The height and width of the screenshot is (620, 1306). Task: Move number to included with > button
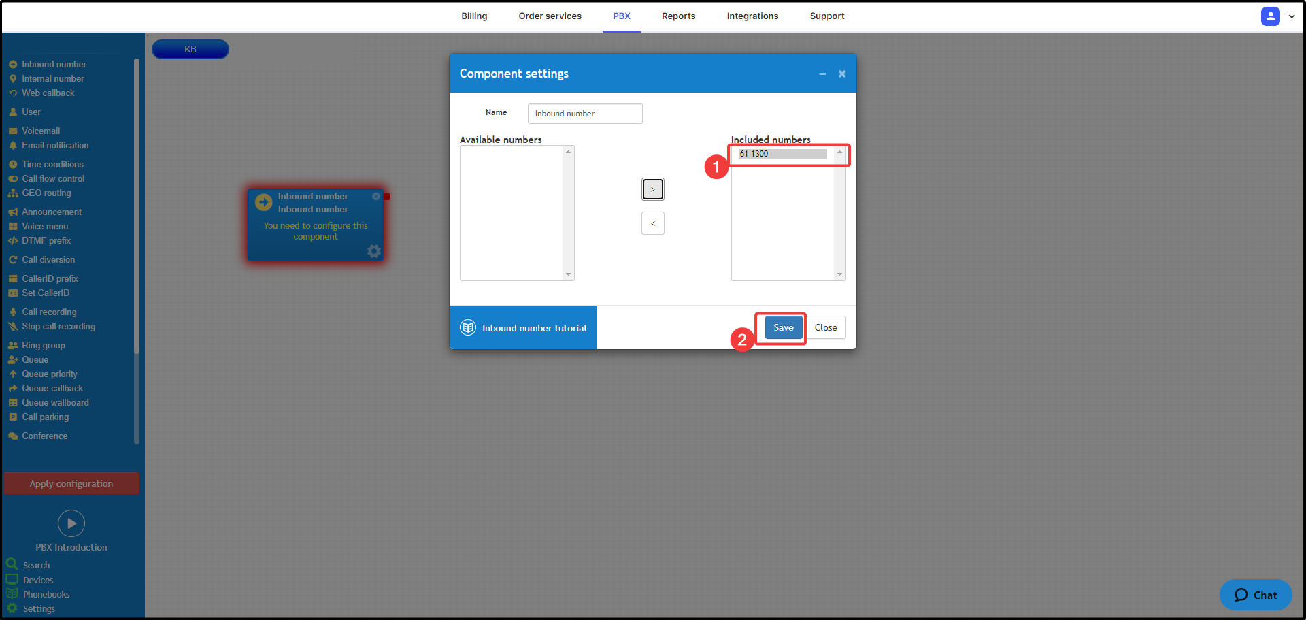point(653,189)
